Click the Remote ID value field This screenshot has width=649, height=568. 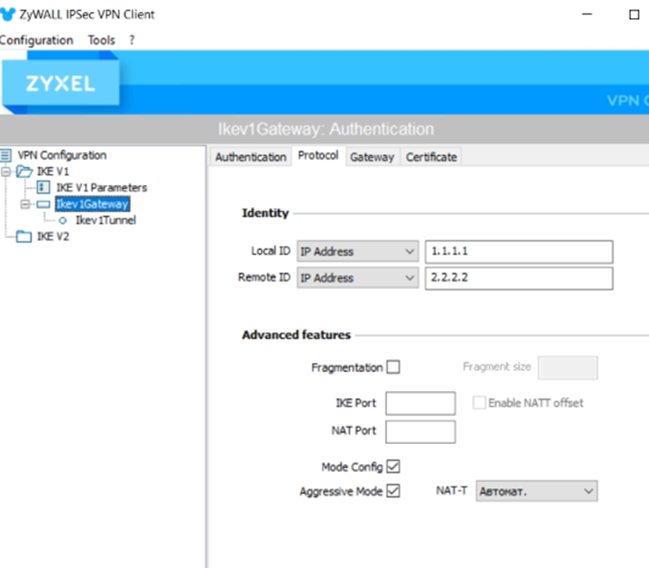click(519, 279)
